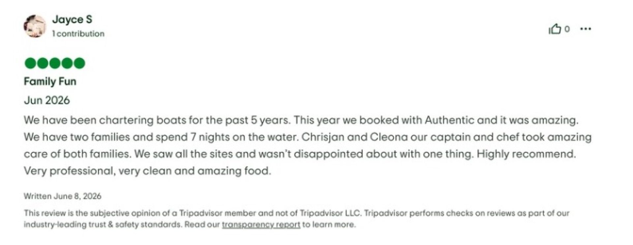Open the three-dot more options menu
The width and height of the screenshot is (633, 245).
point(586,29)
